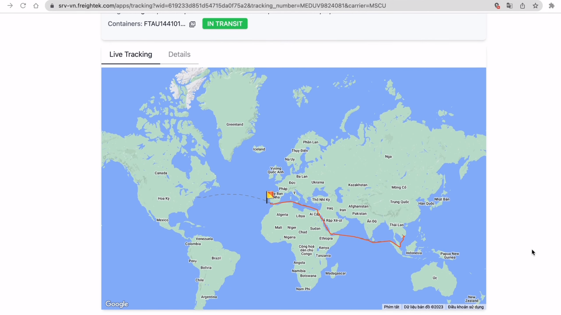Open Điều khoản sử dụng terms link
This screenshot has height=315, width=561.
[465, 307]
